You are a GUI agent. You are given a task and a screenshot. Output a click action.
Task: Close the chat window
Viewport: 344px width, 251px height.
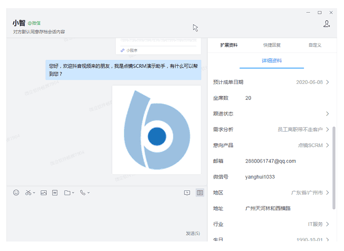tap(331, 12)
